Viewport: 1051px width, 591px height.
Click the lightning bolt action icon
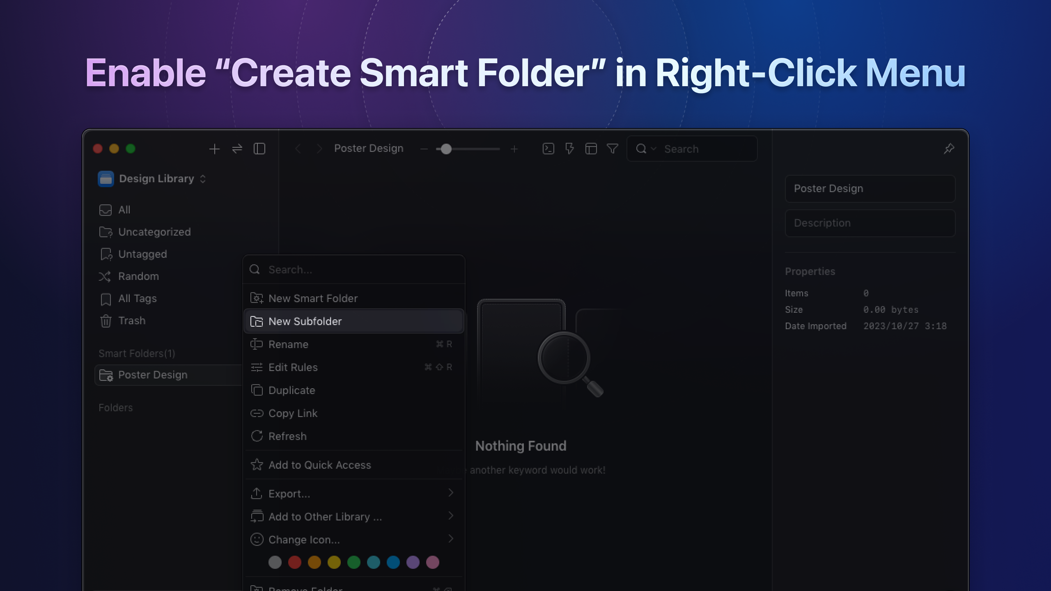point(569,149)
